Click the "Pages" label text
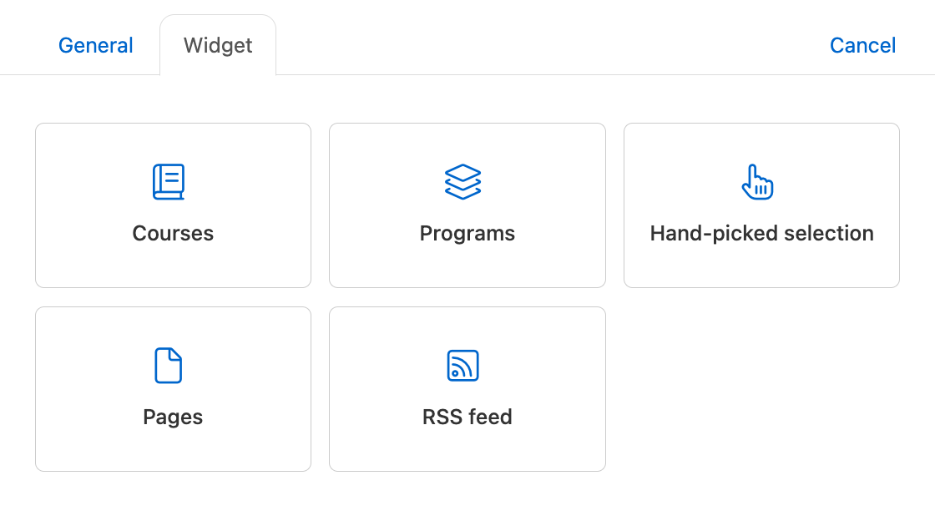The image size is (935, 511). [173, 417]
